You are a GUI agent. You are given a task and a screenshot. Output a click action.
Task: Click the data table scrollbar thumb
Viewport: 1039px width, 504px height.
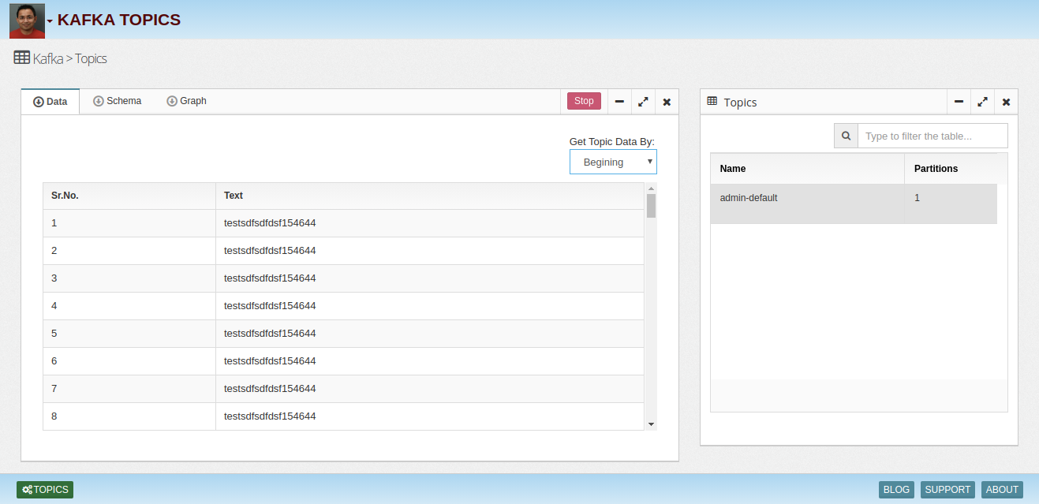[651, 205]
